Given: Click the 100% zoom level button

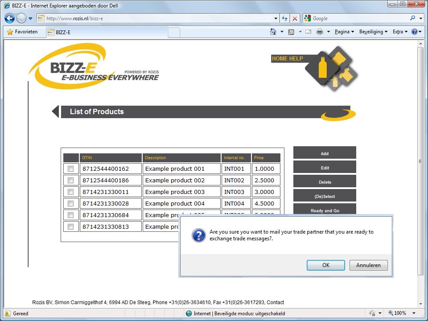Looking at the screenshot, I should (x=397, y=313).
